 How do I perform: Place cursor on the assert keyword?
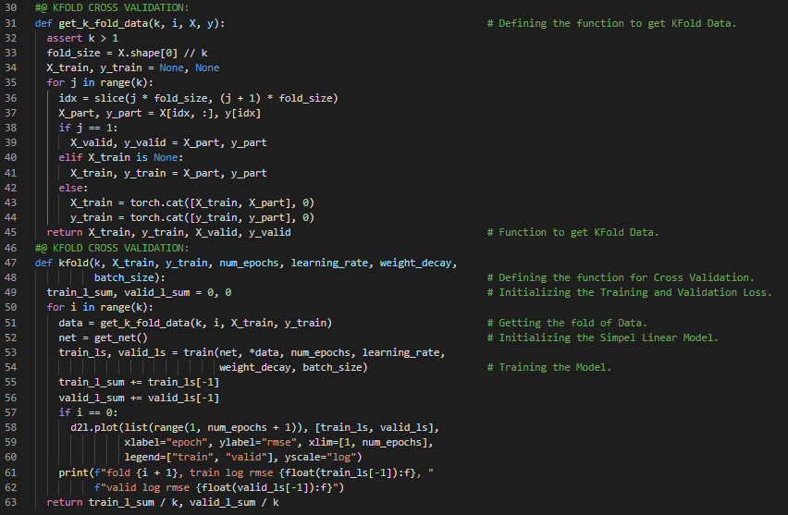pyautogui.click(x=64, y=38)
